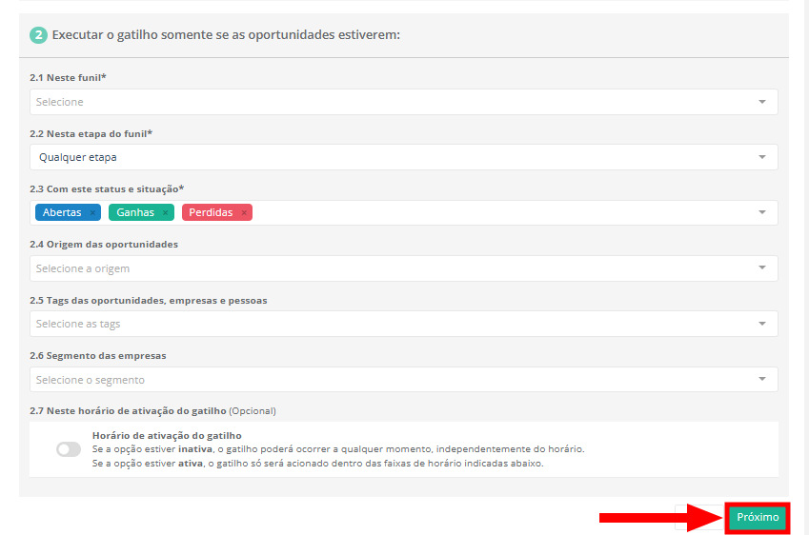Toggle the Horário de ativação do gatilho switch
The image size is (809, 535).
point(69,449)
